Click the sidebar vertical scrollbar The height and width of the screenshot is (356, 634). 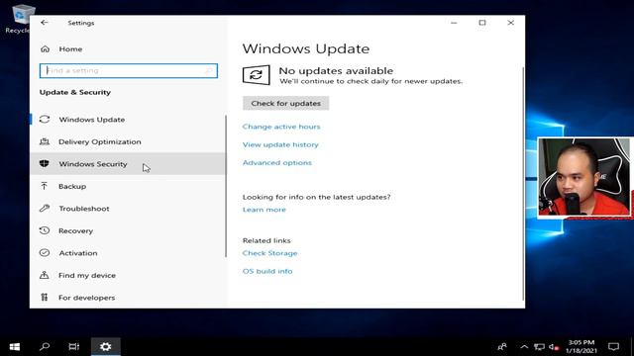226,186
